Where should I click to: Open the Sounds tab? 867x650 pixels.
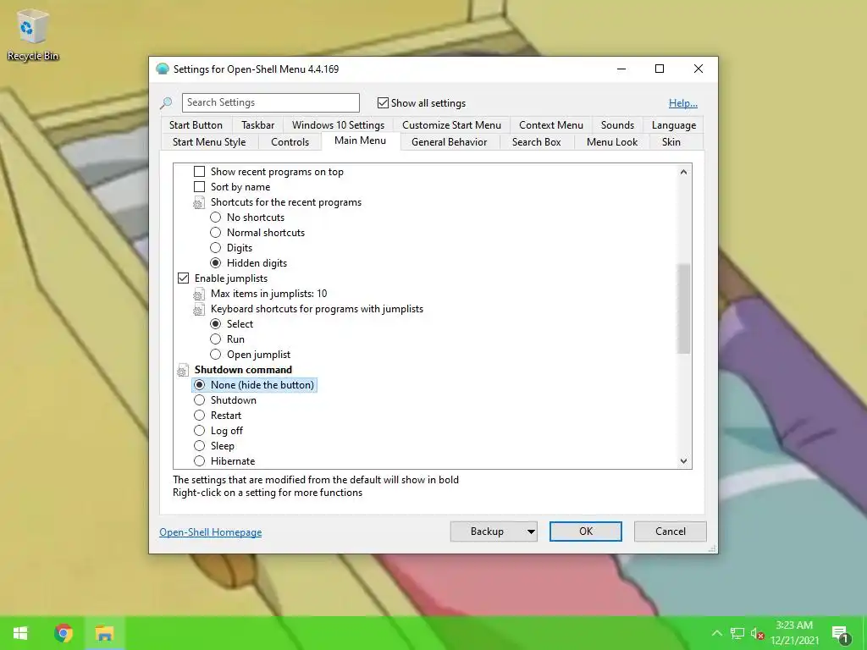click(617, 125)
